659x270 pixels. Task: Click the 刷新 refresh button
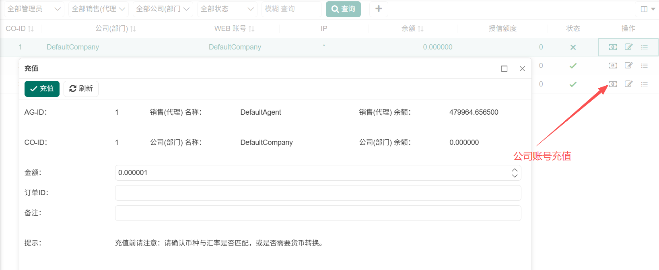(x=81, y=89)
